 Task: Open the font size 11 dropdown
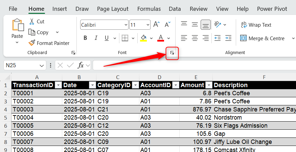(x=148, y=25)
